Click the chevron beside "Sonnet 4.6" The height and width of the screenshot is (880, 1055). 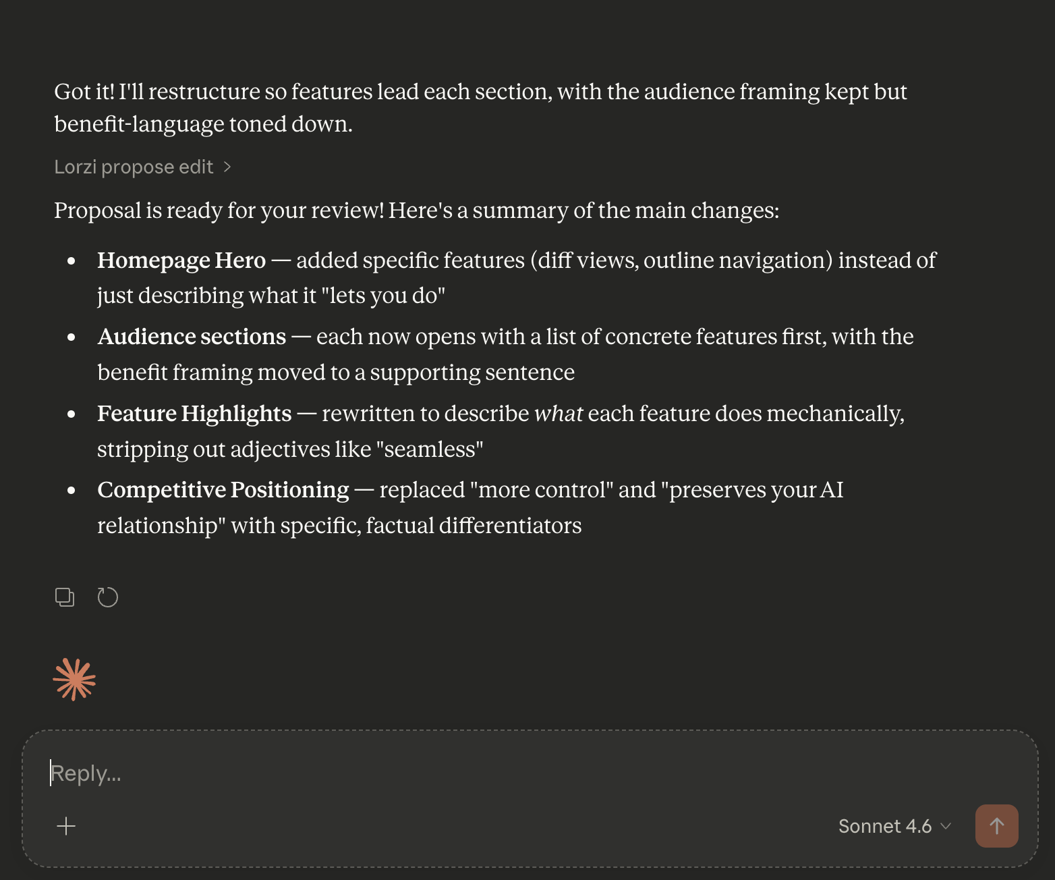(x=946, y=826)
